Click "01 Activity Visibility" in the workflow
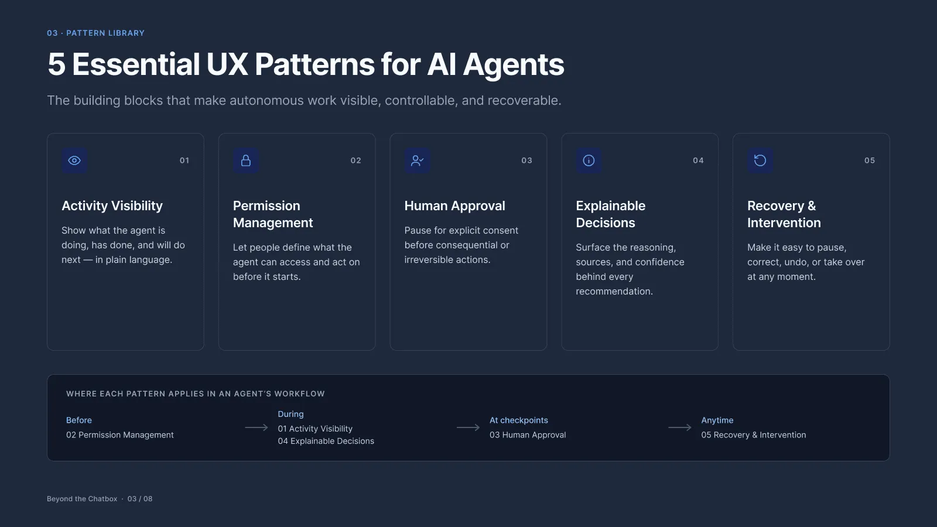Image resolution: width=937 pixels, height=527 pixels. pyautogui.click(x=315, y=429)
